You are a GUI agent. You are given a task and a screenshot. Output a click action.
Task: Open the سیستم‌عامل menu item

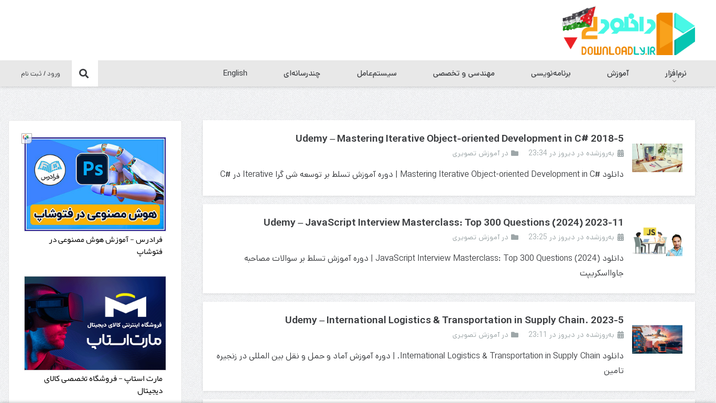tap(377, 73)
